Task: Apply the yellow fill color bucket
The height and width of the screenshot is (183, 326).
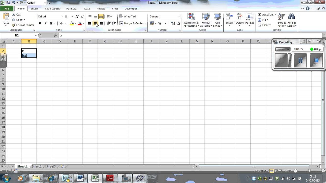Action: click(x=72, y=23)
